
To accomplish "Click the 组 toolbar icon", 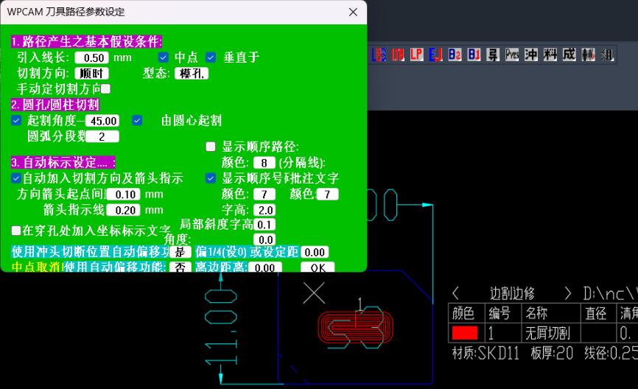I will click(x=608, y=55).
